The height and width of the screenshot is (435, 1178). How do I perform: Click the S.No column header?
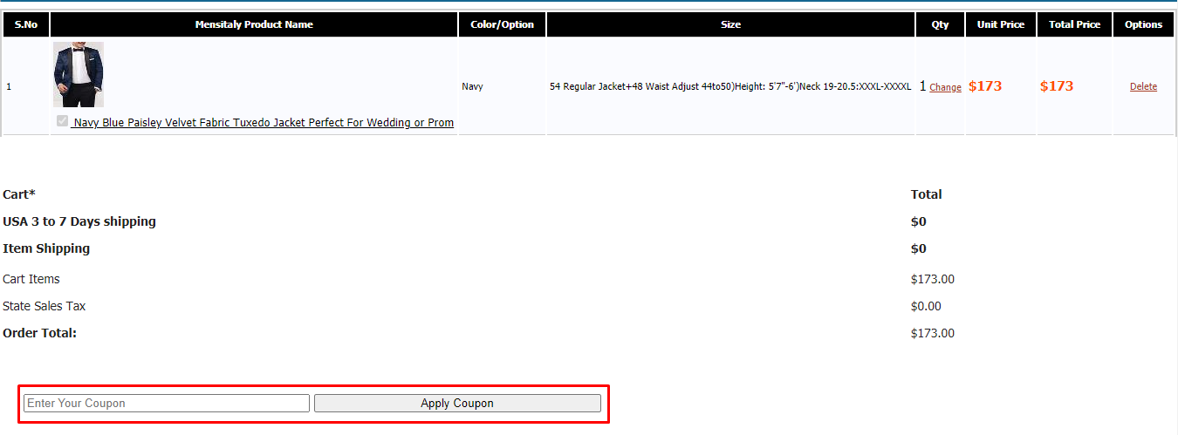(x=26, y=24)
